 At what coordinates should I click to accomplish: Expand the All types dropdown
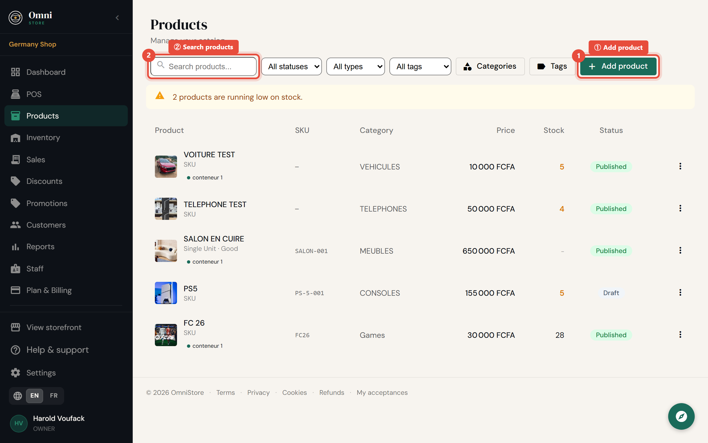[355, 66]
